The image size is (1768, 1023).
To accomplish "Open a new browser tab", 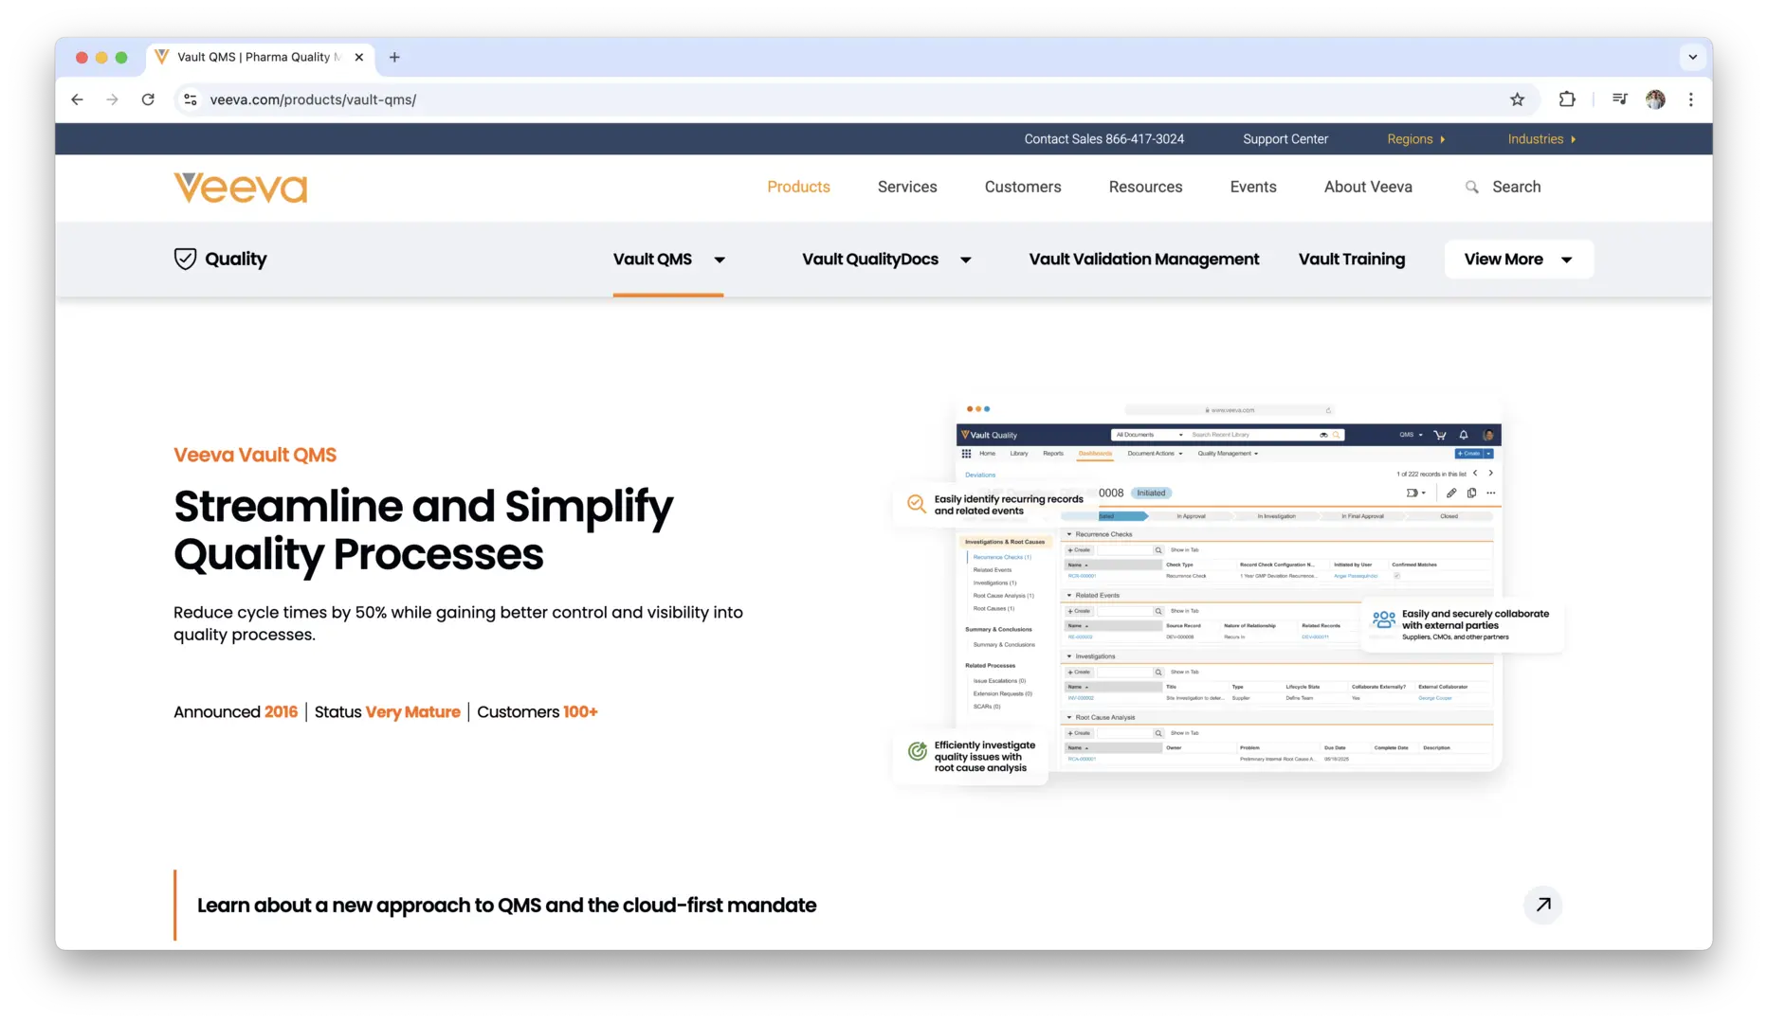I will (394, 57).
